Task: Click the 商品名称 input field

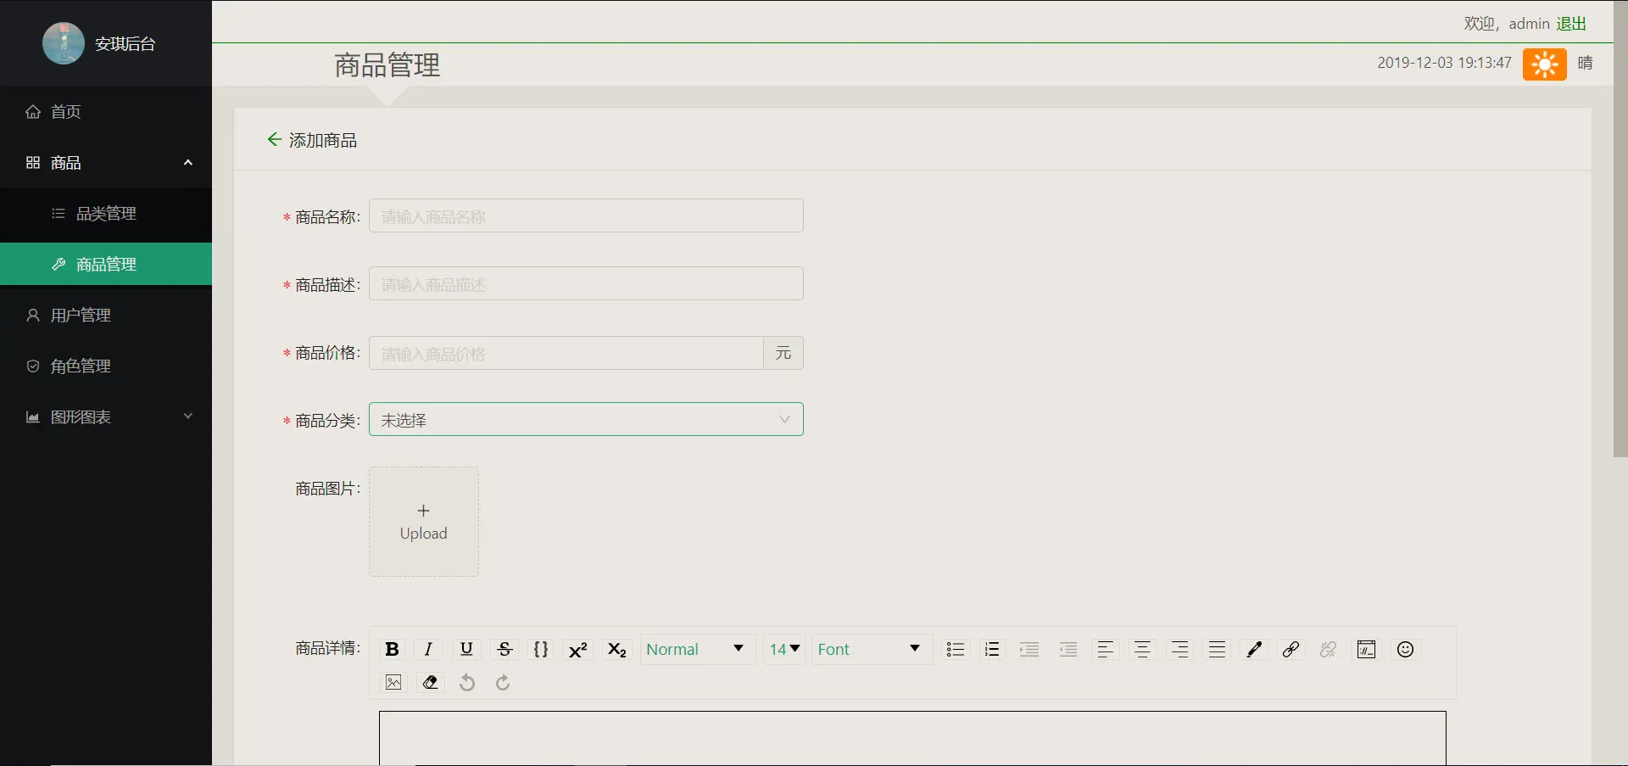Action: pyautogui.click(x=586, y=215)
